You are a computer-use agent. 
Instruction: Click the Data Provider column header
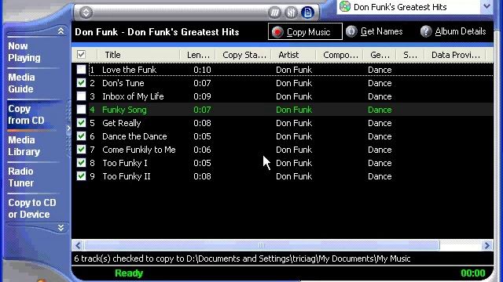pyautogui.click(x=456, y=55)
